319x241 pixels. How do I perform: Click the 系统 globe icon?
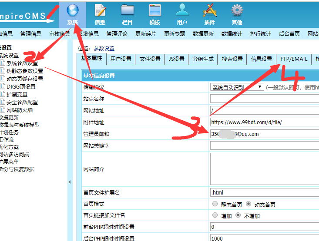point(73,11)
